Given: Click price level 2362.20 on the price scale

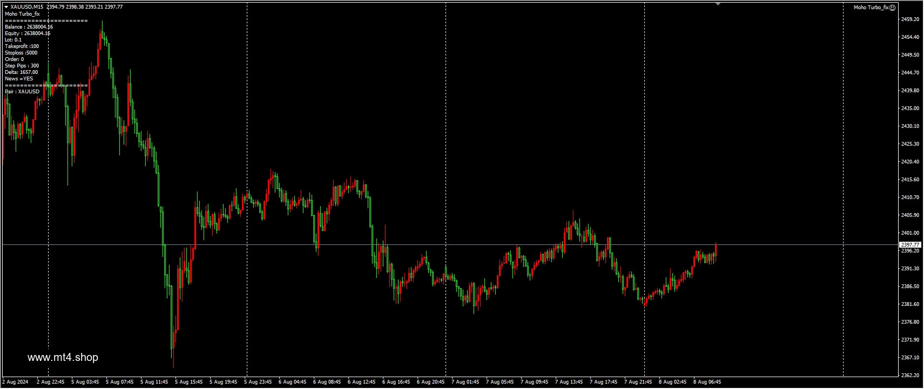Looking at the screenshot, I should [x=910, y=376].
